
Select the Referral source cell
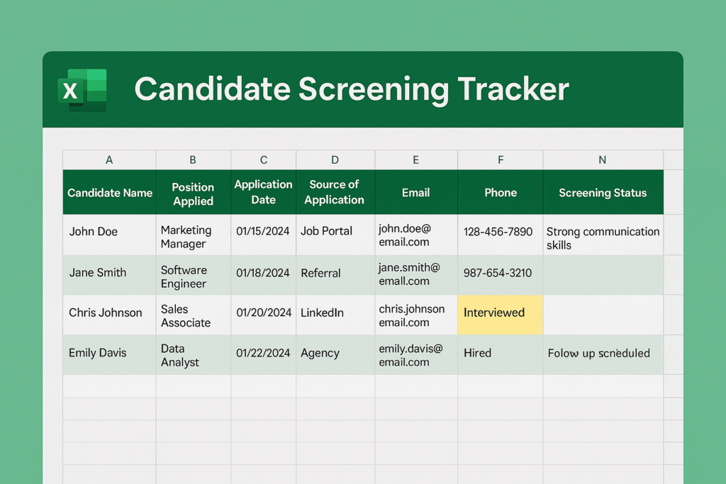click(x=334, y=273)
